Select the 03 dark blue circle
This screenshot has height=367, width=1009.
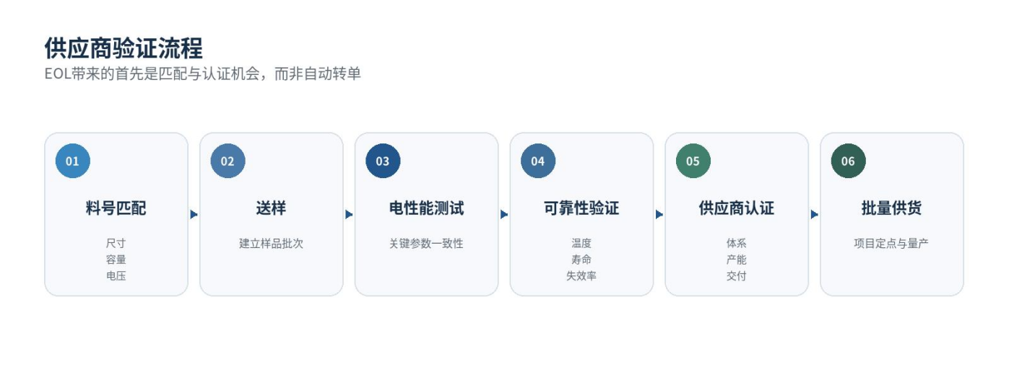[x=383, y=161]
